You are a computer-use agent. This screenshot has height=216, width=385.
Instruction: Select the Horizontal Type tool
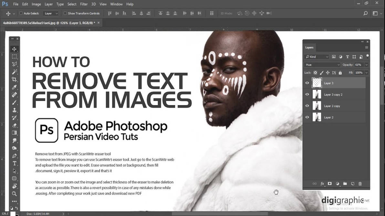coord(15,163)
